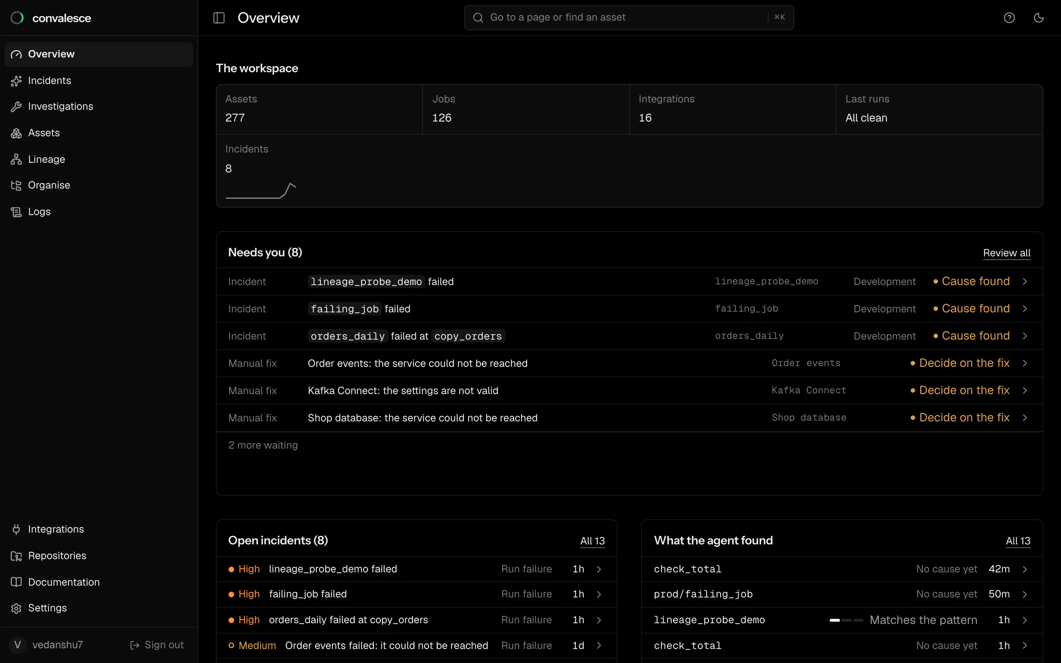1061x663 pixels.
Task: Click "2 more waiting" text
Action: coord(263,445)
